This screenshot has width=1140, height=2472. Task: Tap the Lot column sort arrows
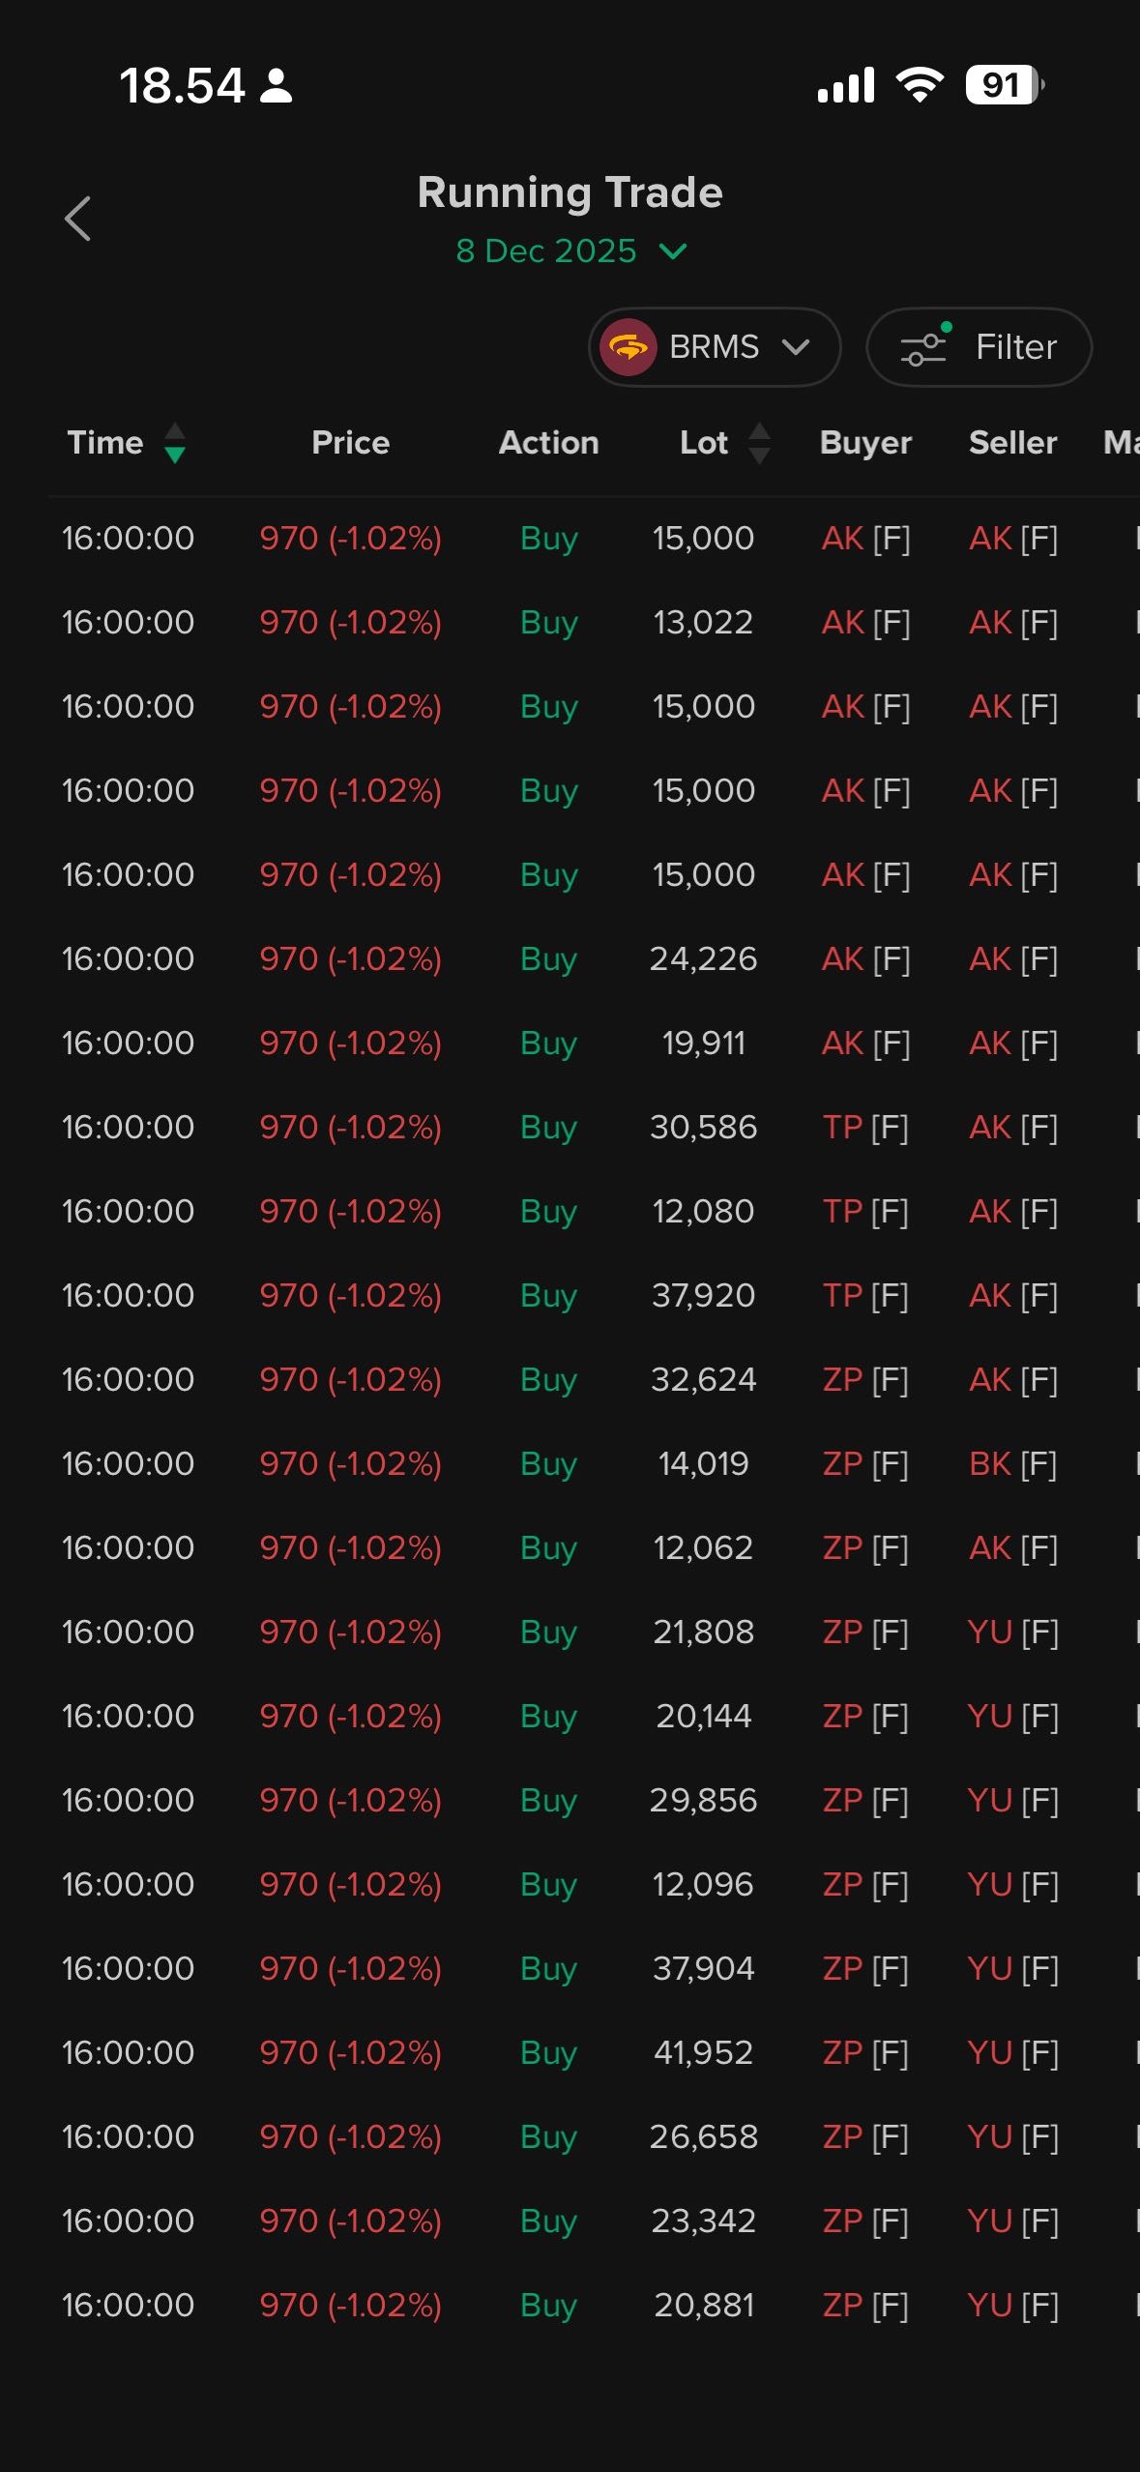760,443
